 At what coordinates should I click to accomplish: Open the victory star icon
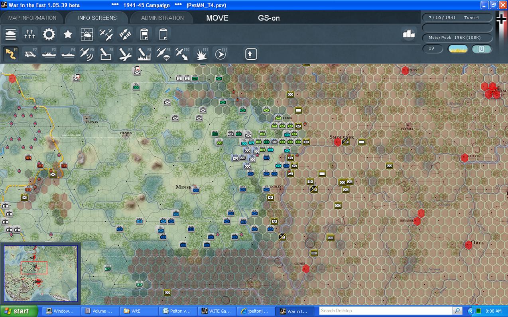[x=68, y=35]
